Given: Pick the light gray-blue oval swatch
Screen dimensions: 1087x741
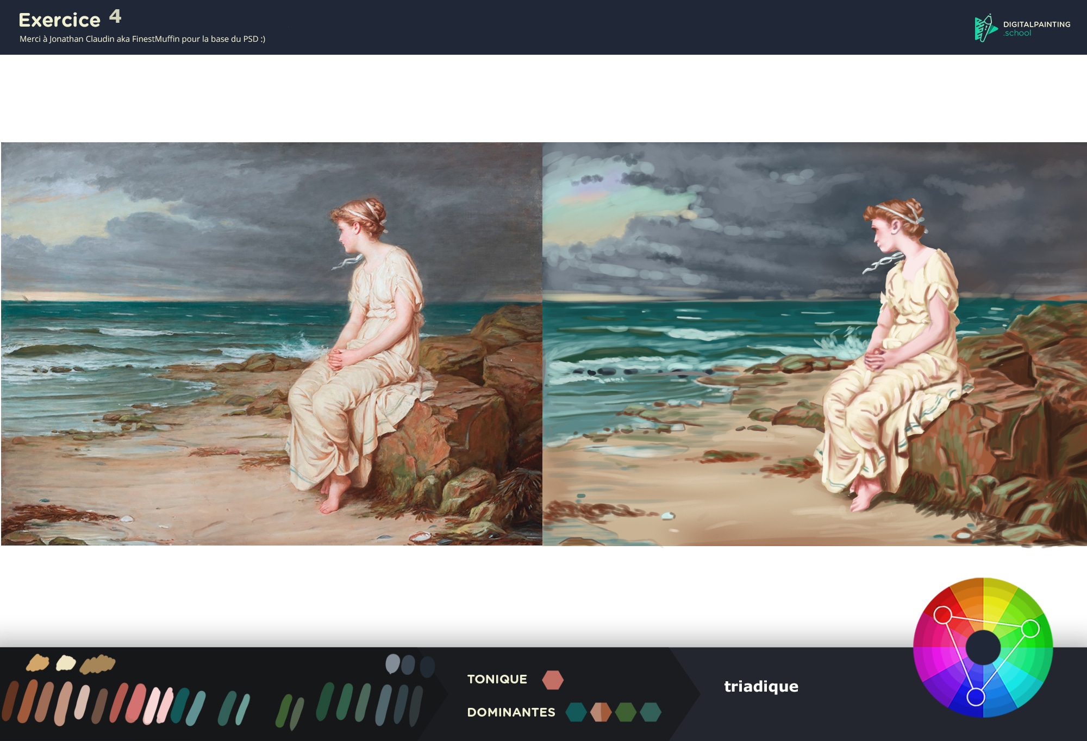Looking at the screenshot, I should (392, 663).
